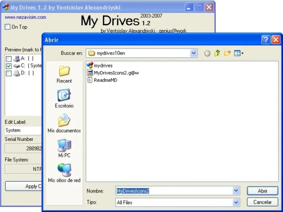Open the Mis documentos location

click(64, 123)
